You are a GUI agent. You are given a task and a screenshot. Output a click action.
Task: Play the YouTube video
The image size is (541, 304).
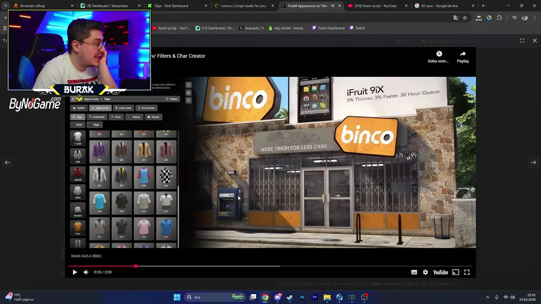pos(75,272)
